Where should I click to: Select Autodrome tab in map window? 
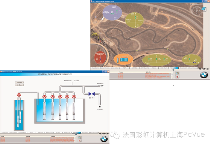tap(96, 68)
